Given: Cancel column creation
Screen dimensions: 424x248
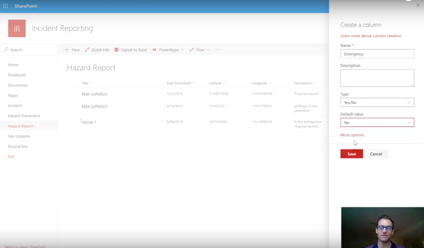Looking at the screenshot, I should [x=376, y=154].
